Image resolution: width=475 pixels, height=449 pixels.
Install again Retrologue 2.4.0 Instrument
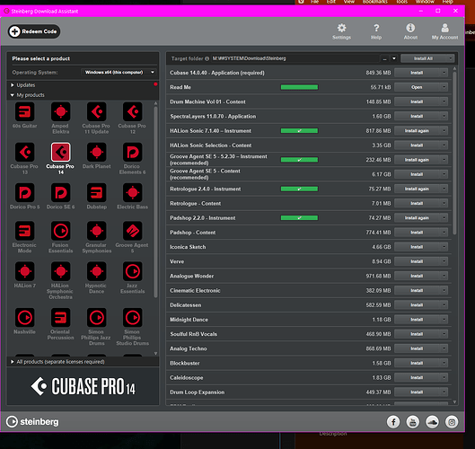pos(417,189)
